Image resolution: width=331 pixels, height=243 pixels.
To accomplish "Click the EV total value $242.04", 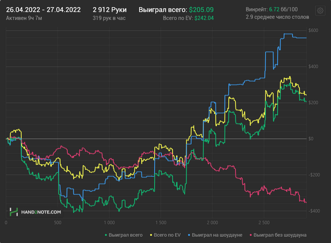I will click(204, 18).
